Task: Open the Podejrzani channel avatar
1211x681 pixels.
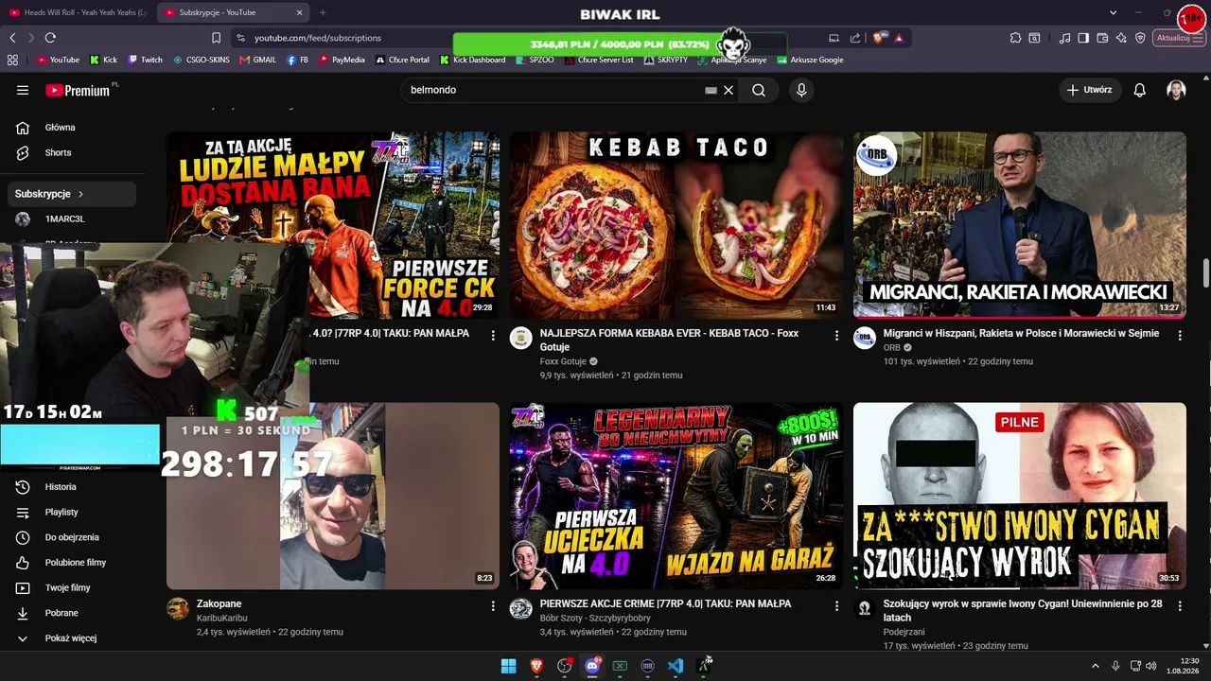Action: point(865,608)
